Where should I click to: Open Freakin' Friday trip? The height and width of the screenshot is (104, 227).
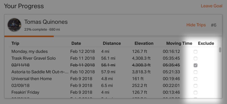point(25,92)
